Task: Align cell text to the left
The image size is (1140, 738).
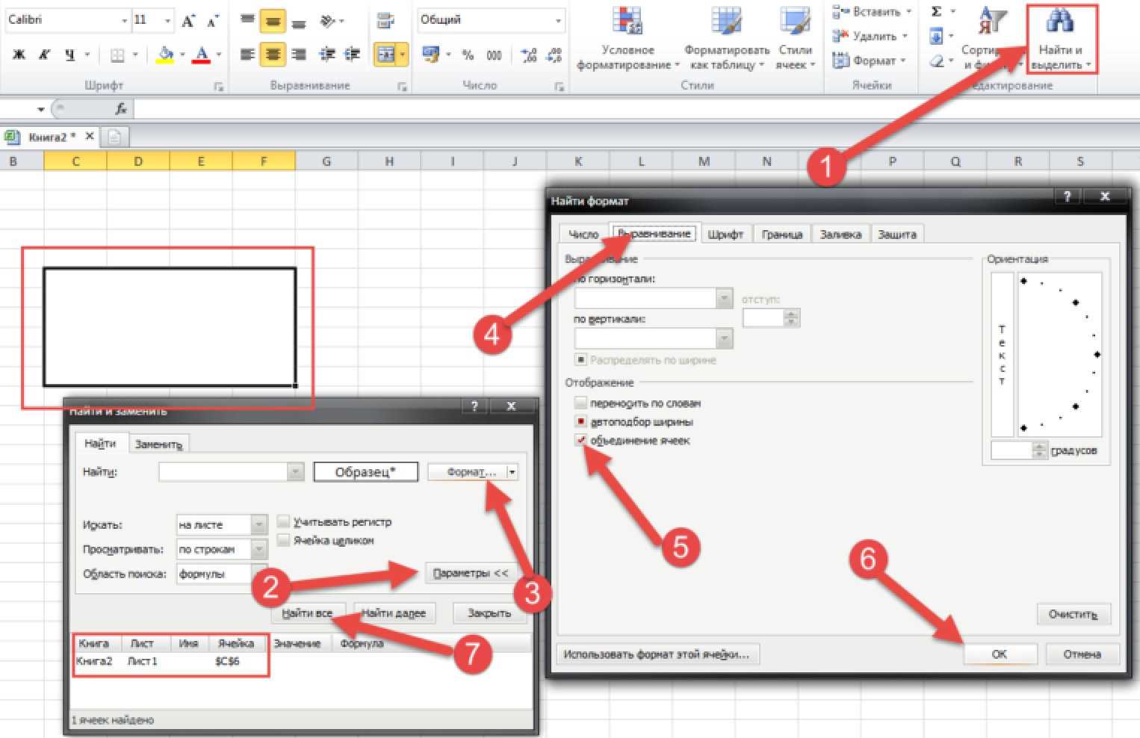Action: [x=248, y=55]
